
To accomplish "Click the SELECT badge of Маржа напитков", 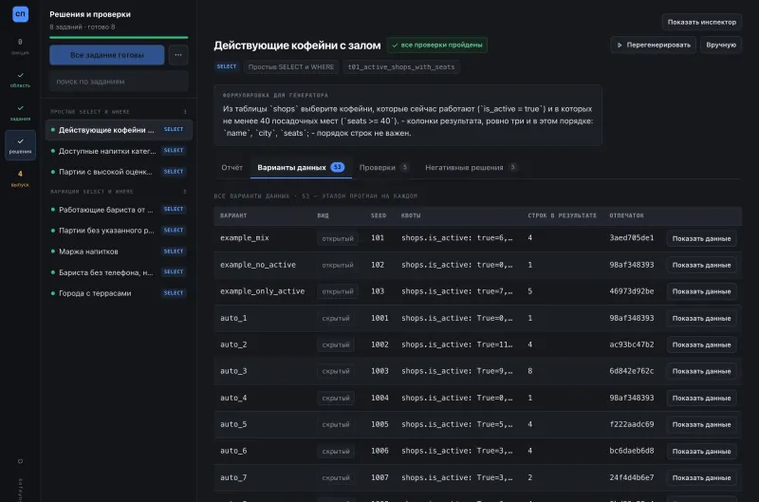I will (174, 251).
